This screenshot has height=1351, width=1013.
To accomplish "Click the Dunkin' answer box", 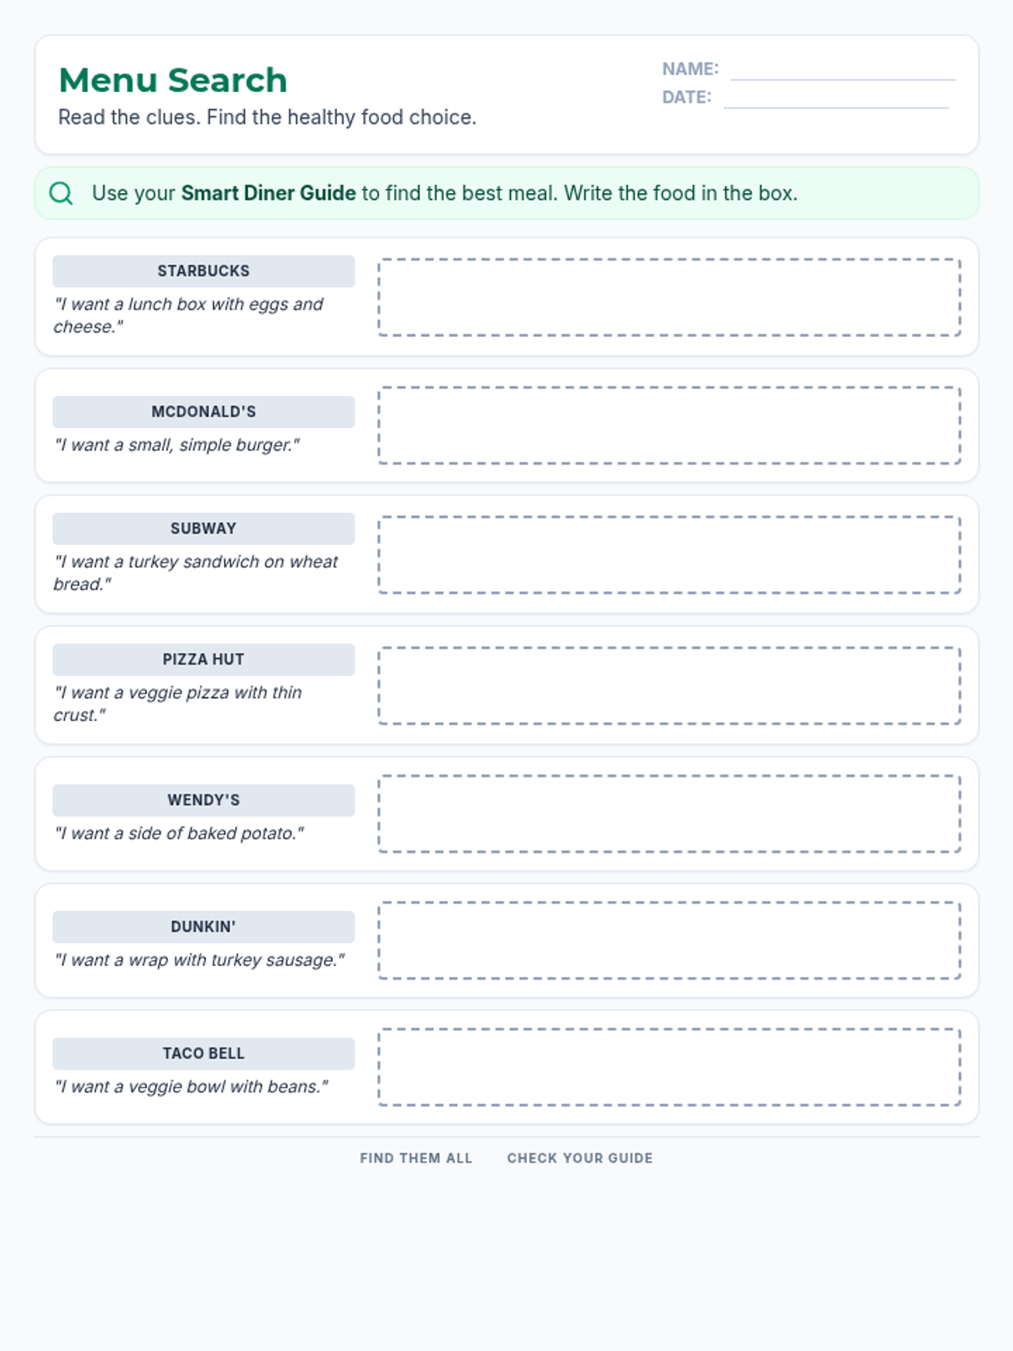I will pos(669,941).
